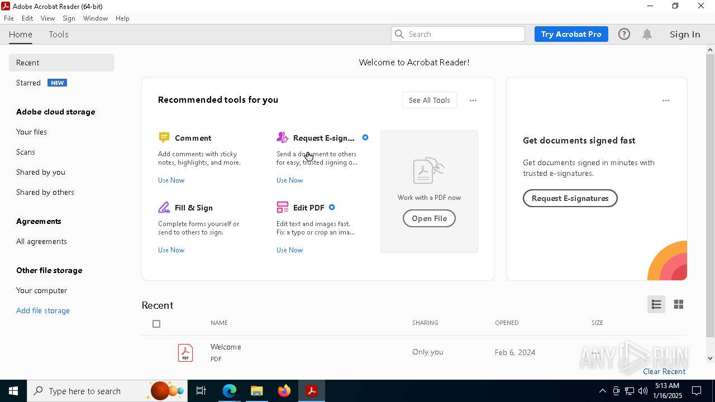Click the Search input field
715x402 pixels.
pos(464,34)
